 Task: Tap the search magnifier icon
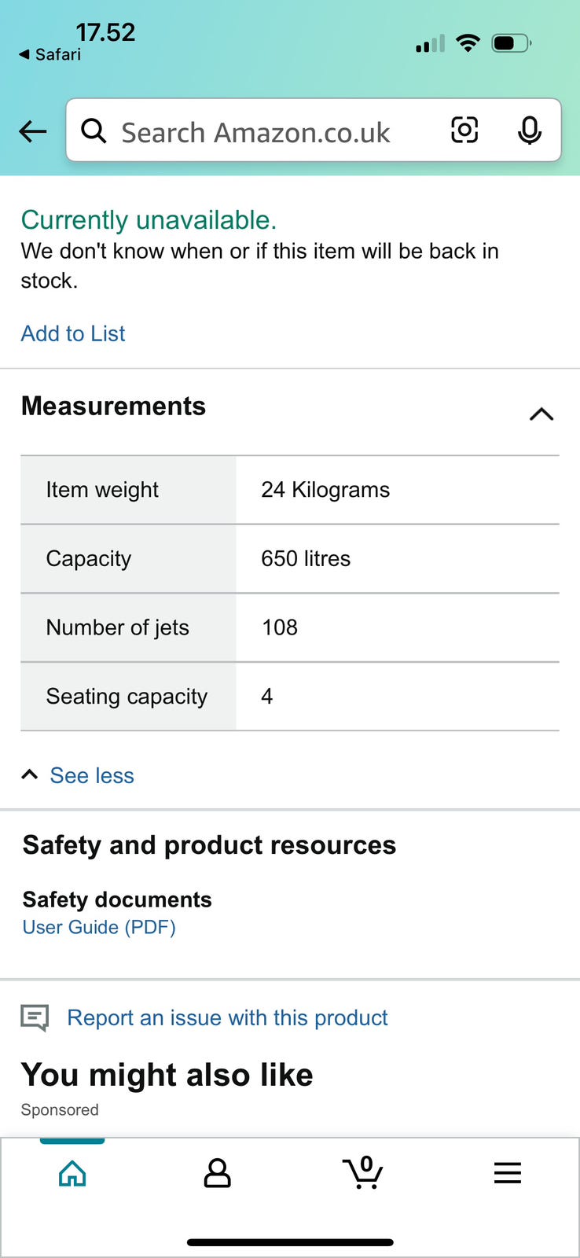94,131
